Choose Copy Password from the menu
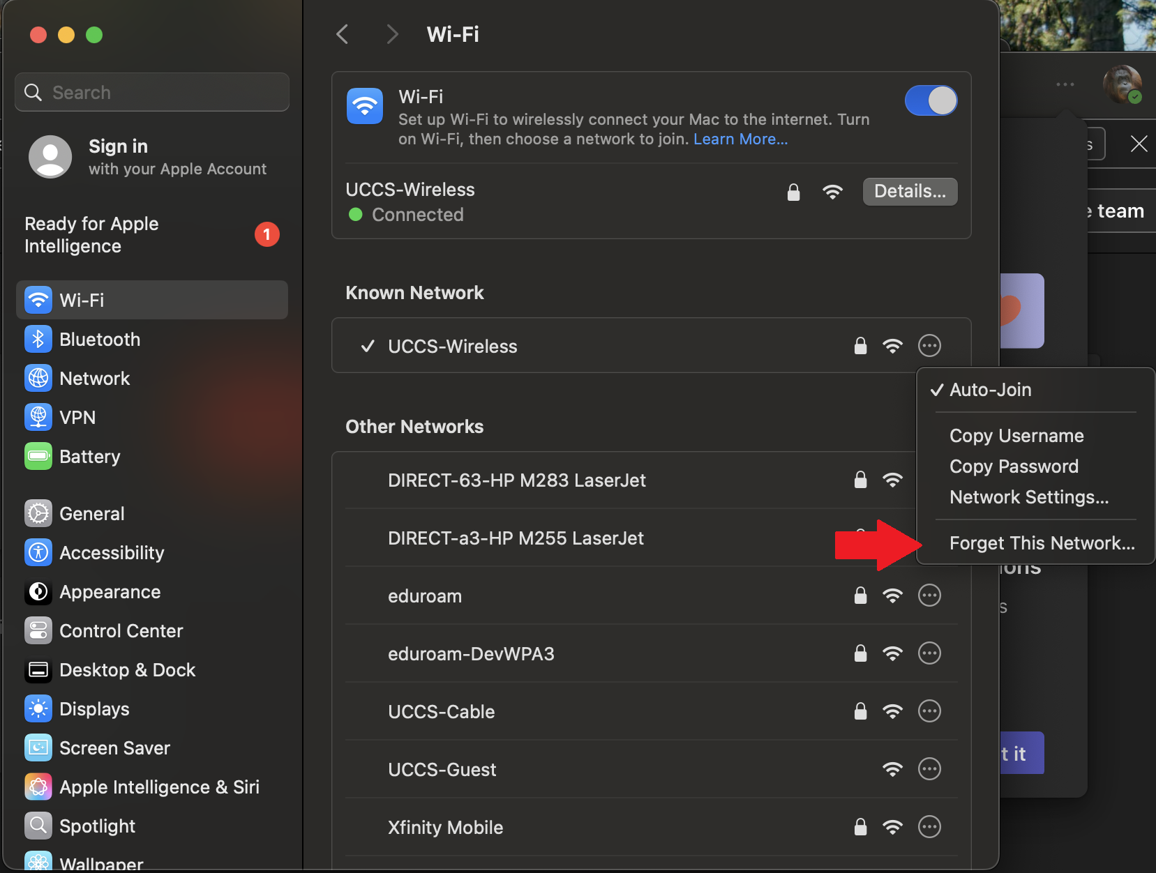This screenshot has width=1156, height=873. click(x=1036, y=466)
